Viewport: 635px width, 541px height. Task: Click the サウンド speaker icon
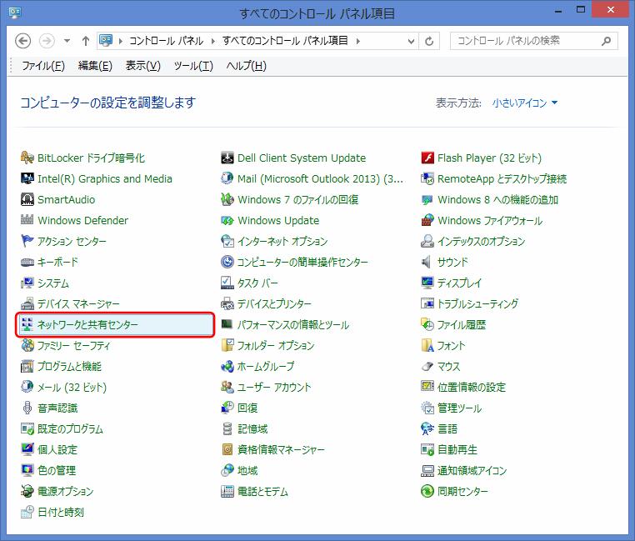click(x=427, y=263)
